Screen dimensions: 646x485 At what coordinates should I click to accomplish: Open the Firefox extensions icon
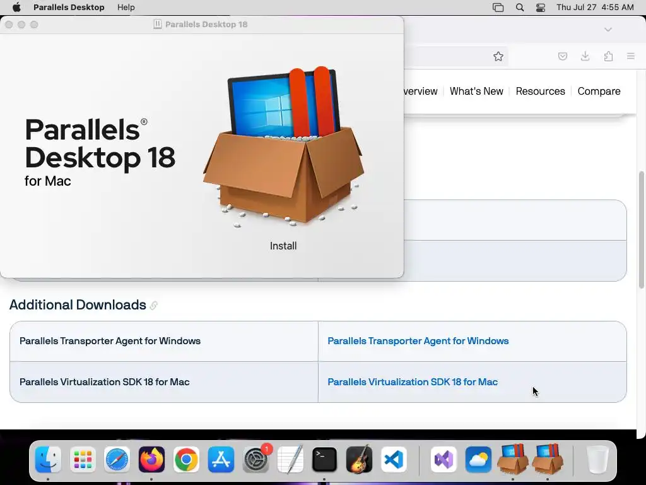pos(608,56)
